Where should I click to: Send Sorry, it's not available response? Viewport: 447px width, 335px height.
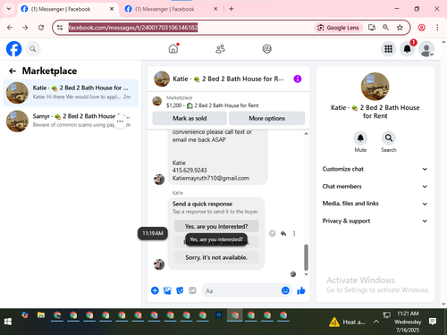[216, 257]
